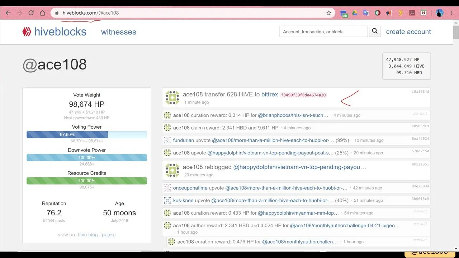Click the fundurian username link

tap(184, 140)
